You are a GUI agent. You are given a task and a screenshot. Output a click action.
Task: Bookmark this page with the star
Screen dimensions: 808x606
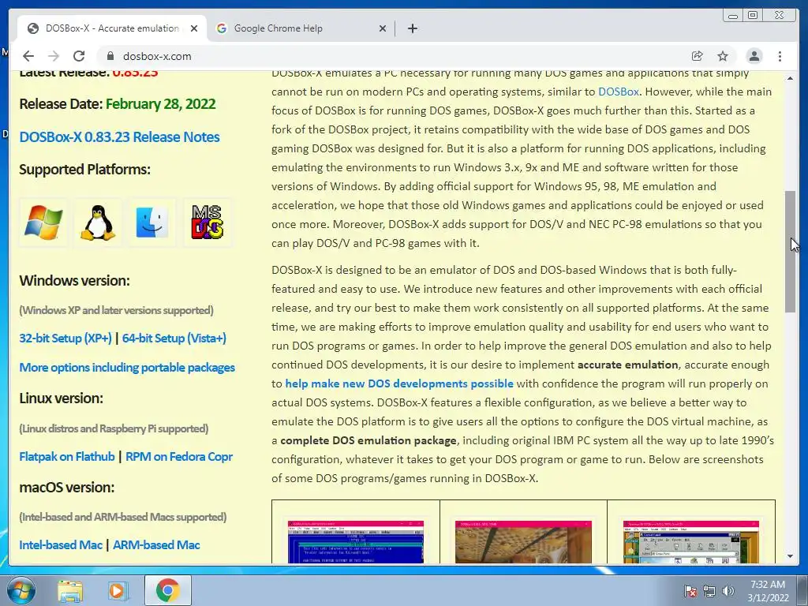coord(723,56)
